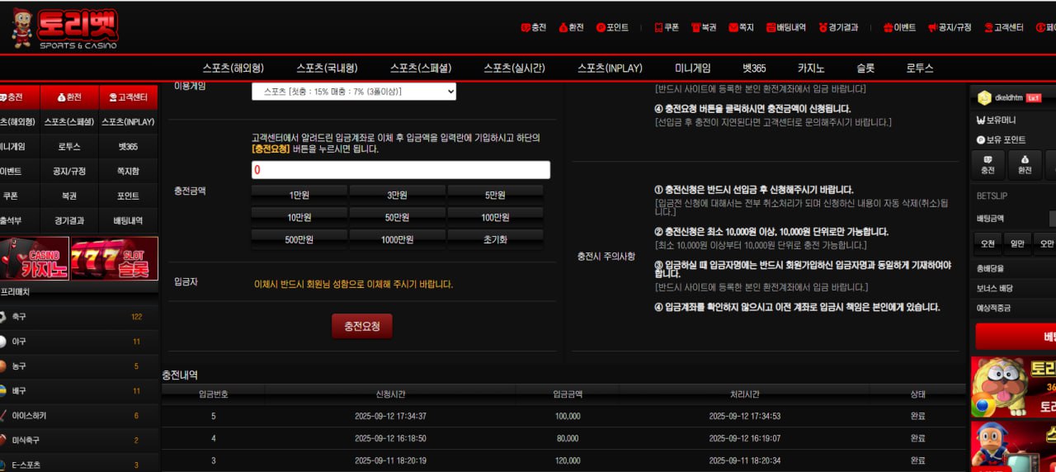
Task: Select the 10만원 quick amount button
Action: 299,218
